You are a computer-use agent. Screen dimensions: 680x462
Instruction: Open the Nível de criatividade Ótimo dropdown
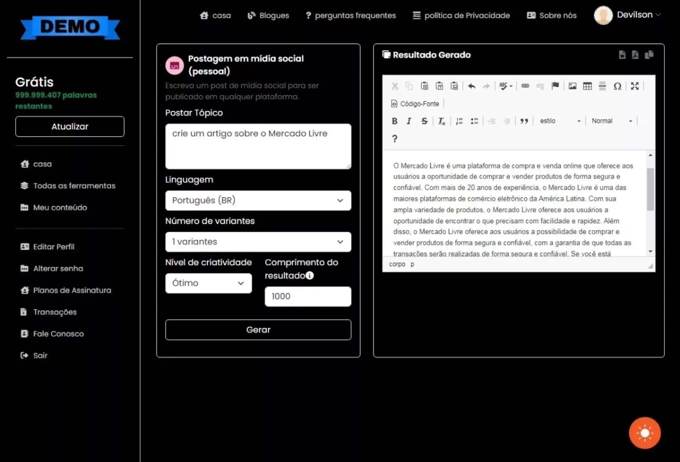pyautogui.click(x=208, y=283)
